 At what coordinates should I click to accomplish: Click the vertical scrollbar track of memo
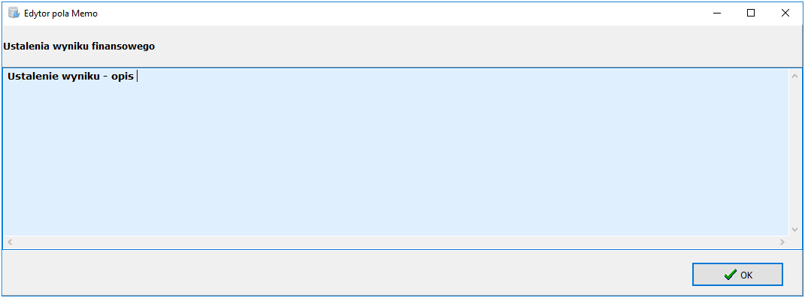coord(795,153)
